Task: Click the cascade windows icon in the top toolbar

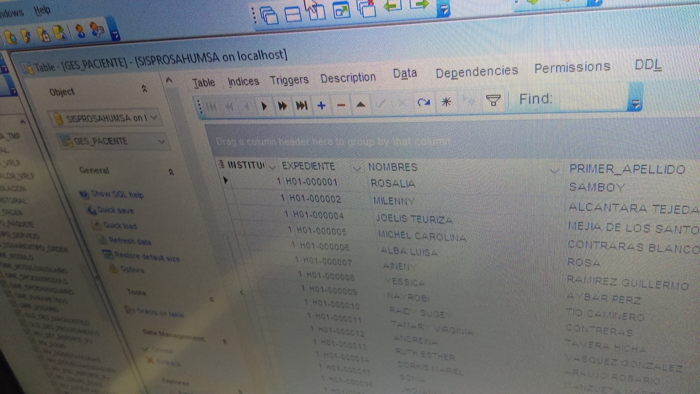Action: point(269,15)
